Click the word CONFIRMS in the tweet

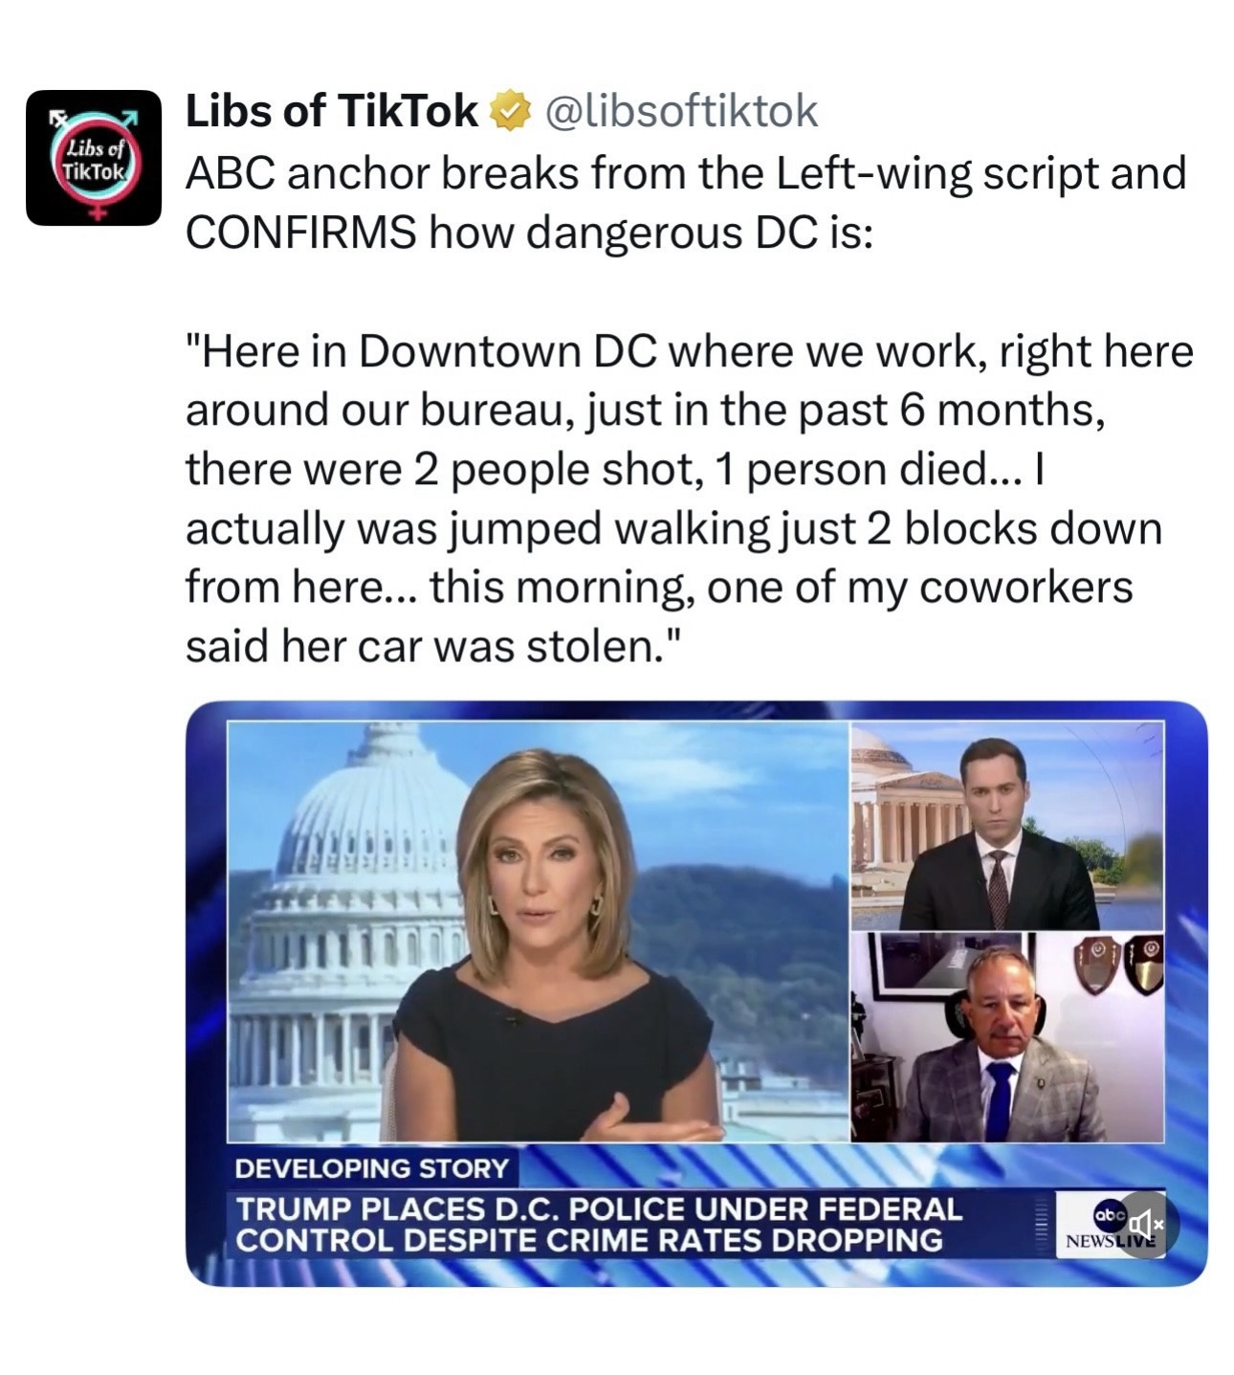(300, 233)
